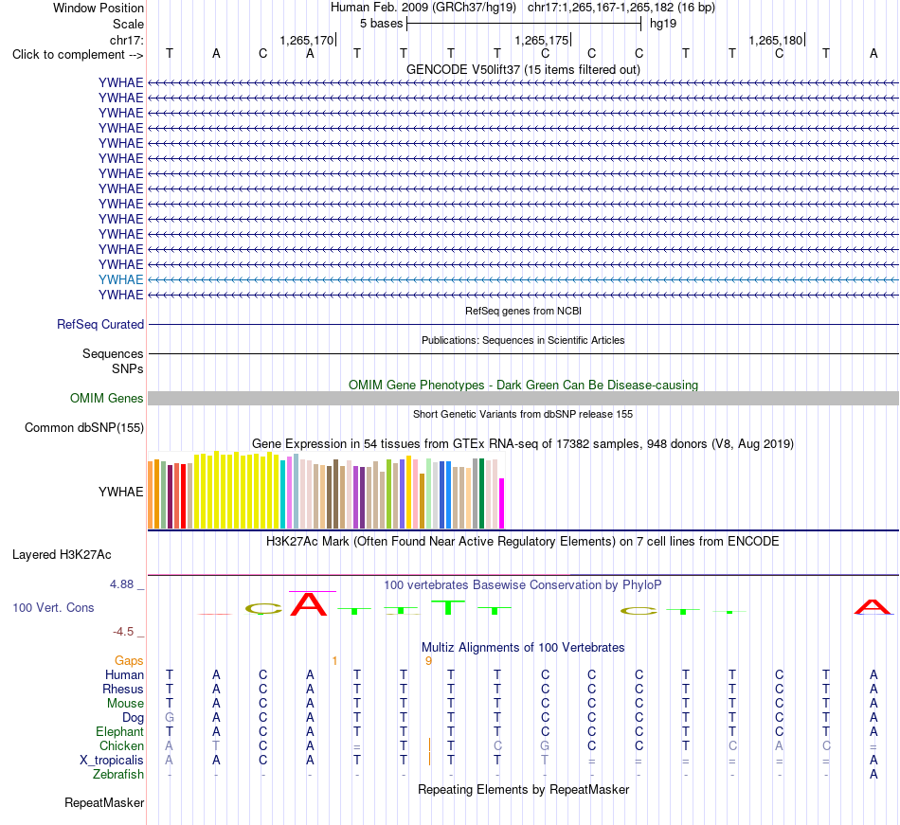Viewport: 900px width, 825px height.
Task: Click the chr17:1,265,167-1,265,182 (16 bp) position text
Action: (621, 8)
